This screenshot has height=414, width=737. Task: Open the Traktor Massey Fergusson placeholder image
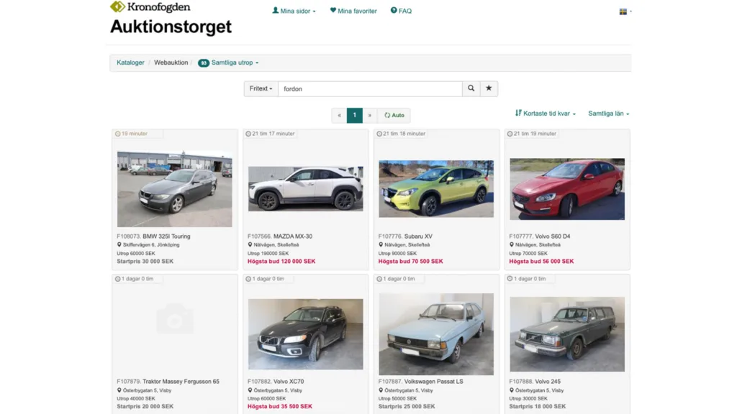[x=174, y=319]
